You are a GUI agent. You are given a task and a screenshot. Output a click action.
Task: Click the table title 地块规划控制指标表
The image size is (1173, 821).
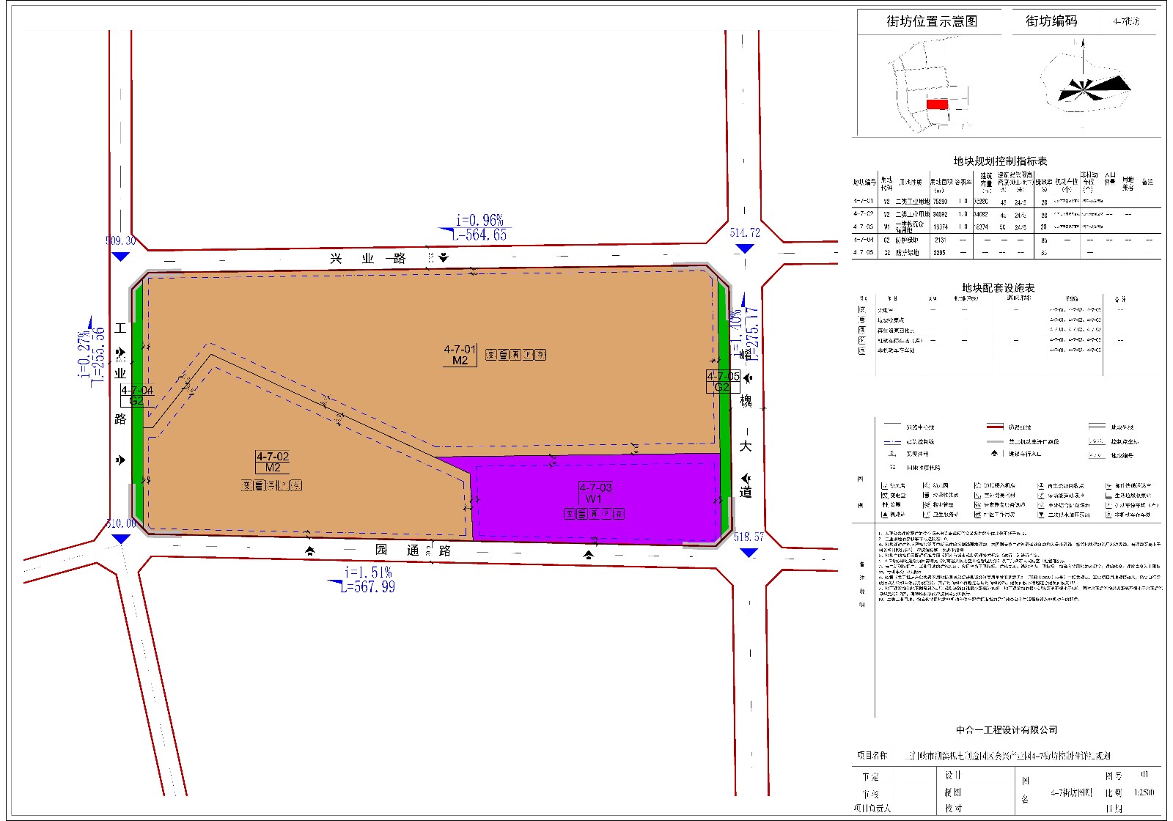(x=1000, y=161)
